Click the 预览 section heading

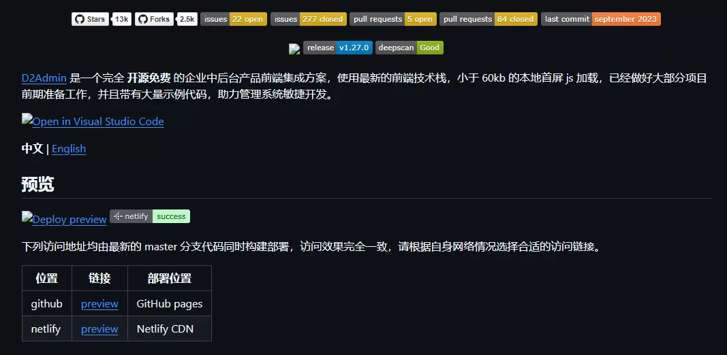(x=37, y=184)
